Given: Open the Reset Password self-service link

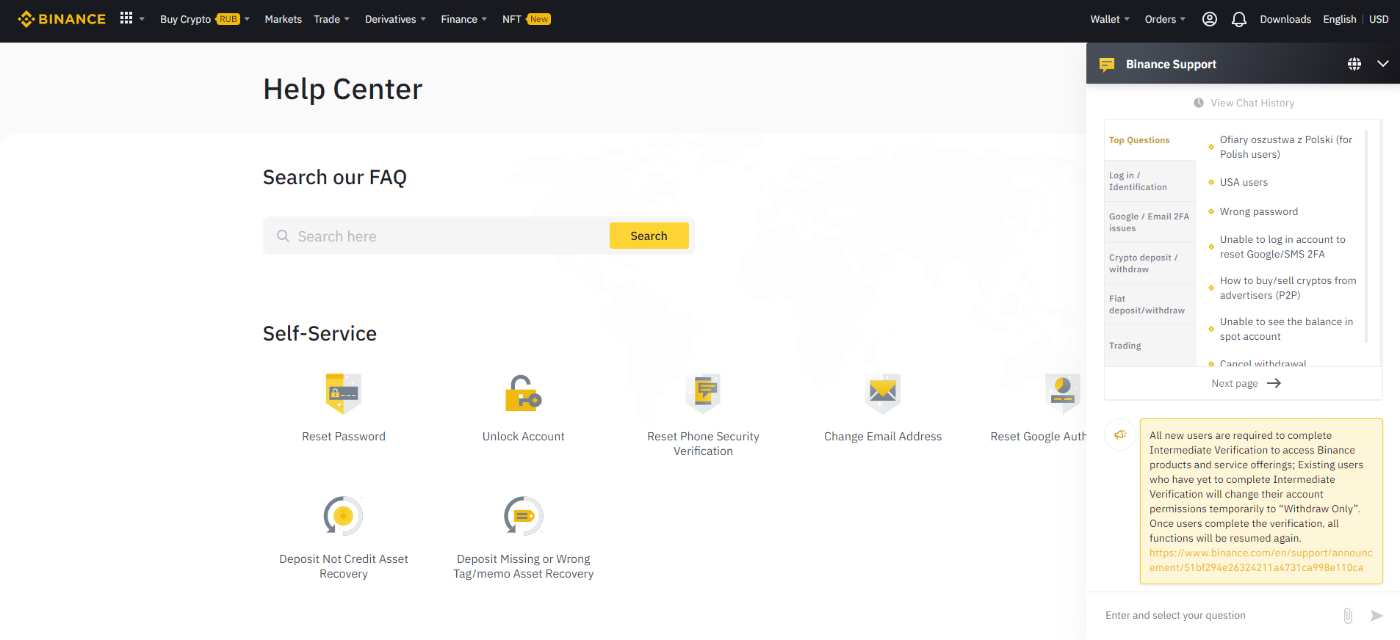Looking at the screenshot, I should click(344, 437).
